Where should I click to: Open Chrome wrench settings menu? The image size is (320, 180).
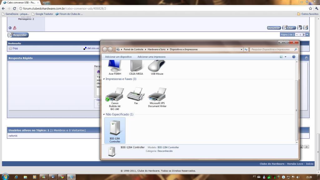[x=317, y=8]
